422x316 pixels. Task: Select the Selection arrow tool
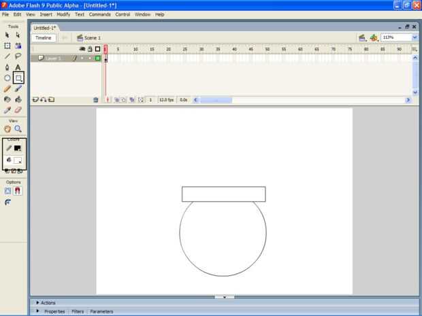click(7, 35)
